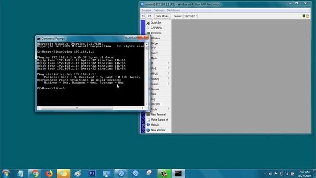The image size is (316, 178).
Task: Click New Terminal in WinBox sidebar
Action: [158, 114]
